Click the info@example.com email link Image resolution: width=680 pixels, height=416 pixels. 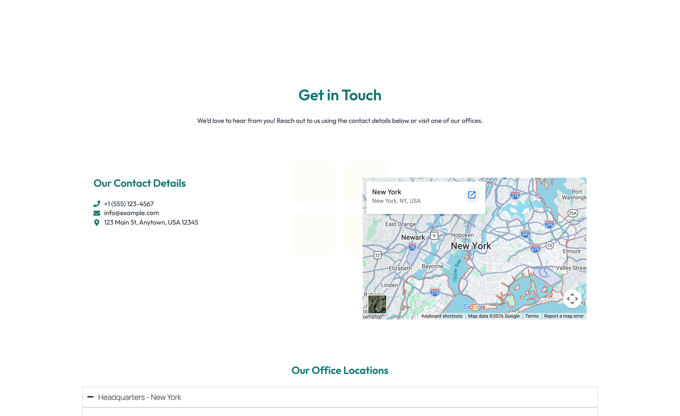point(132,213)
